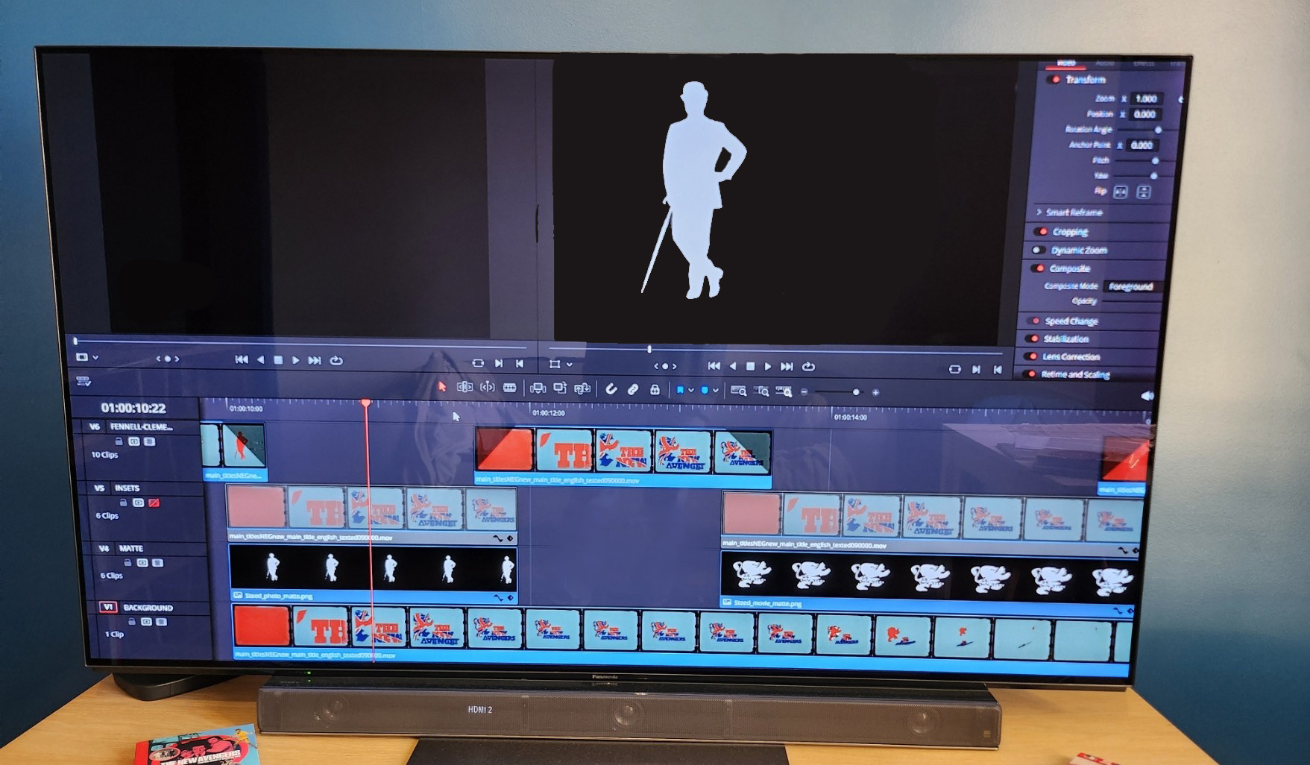Lock the V4 MATTE track
Image resolution: width=1310 pixels, height=765 pixels.
127,563
